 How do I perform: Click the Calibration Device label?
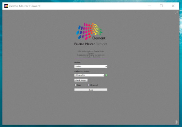(82, 71)
